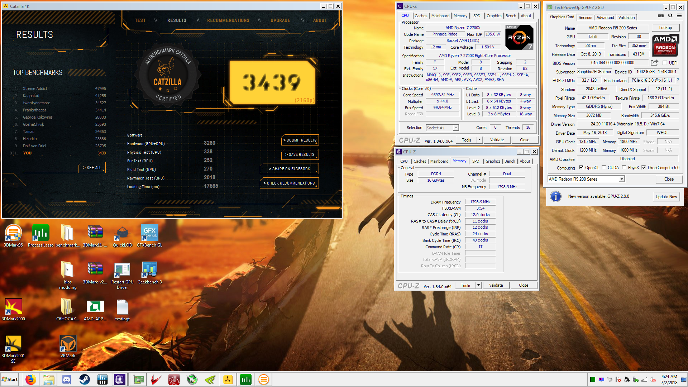
Task: Click the GPU-Z update info icon
Action: [556, 196]
